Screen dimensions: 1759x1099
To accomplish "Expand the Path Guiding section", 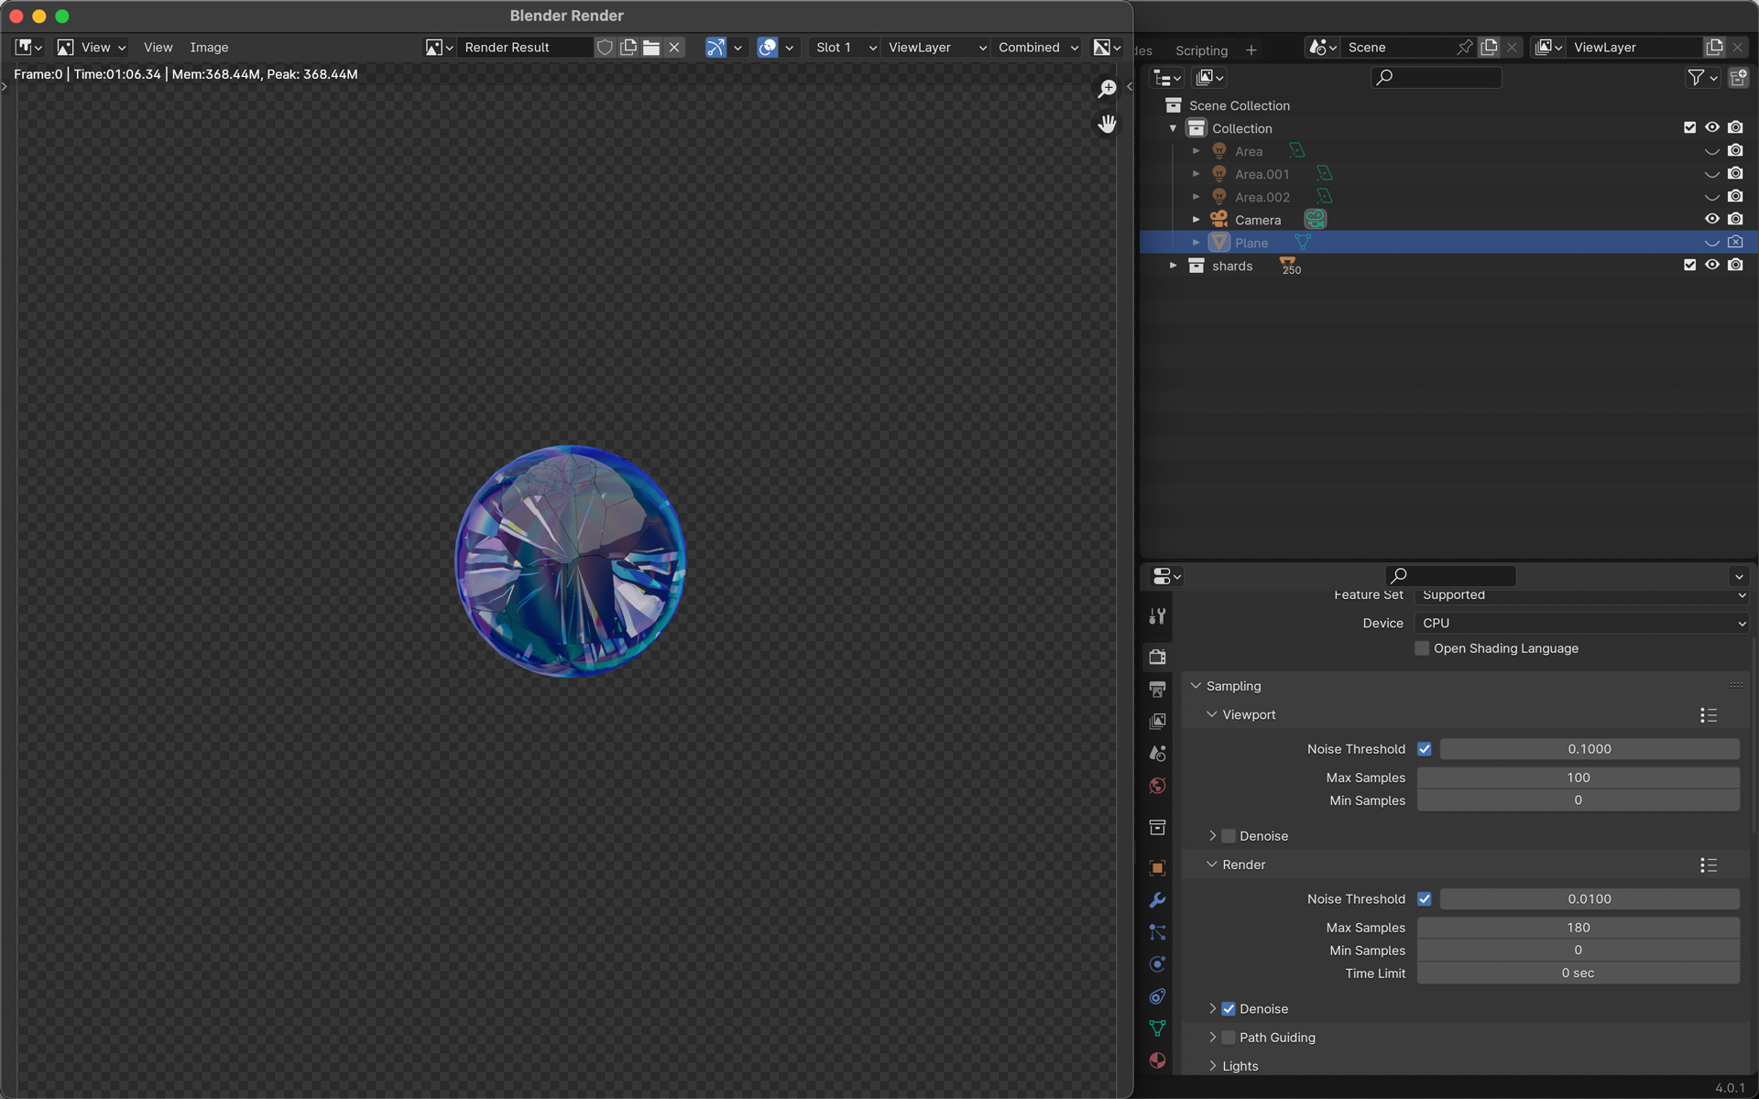I will [x=1213, y=1037].
